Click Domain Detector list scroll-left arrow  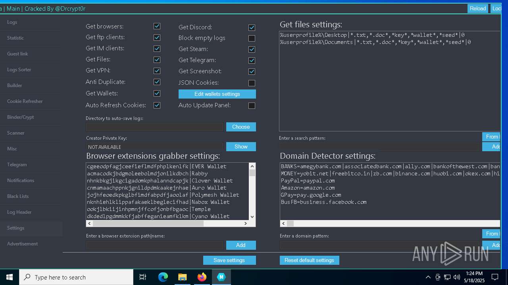pyautogui.click(x=283, y=223)
